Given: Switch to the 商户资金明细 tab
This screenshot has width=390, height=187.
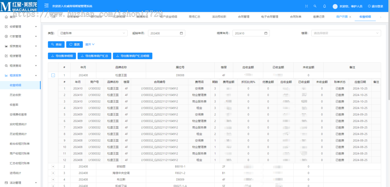Looking at the screenshot, I should [x=168, y=17].
